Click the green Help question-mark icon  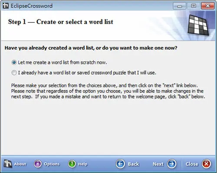click(72, 164)
